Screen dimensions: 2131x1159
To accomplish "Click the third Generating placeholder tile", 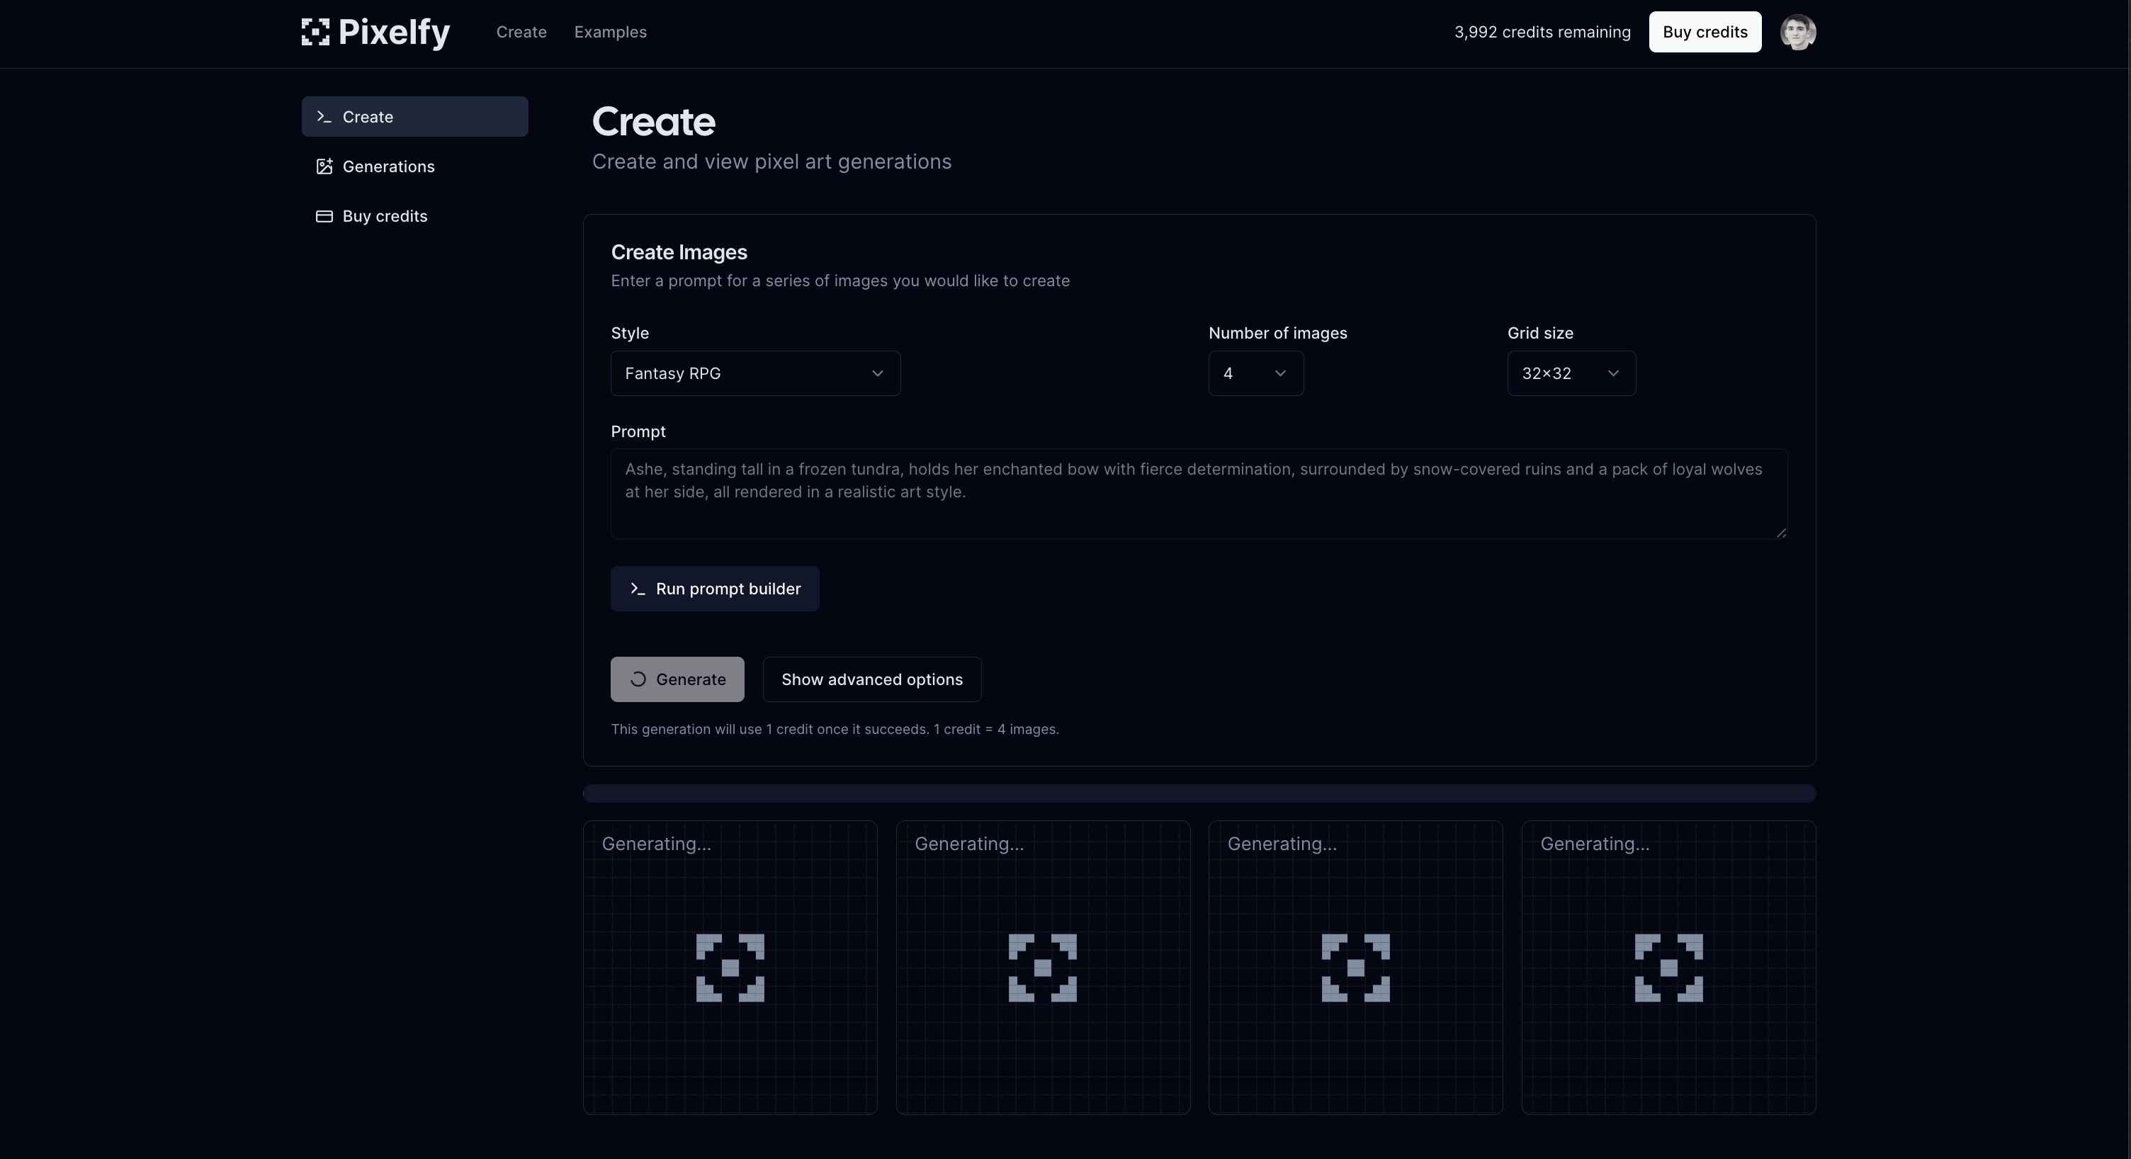I will coord(1355,967).
